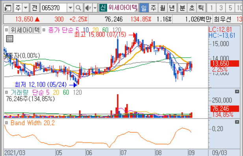Click the Band Width 20,2 indicator label
The image size is (243, 156).
click(33, 123)
